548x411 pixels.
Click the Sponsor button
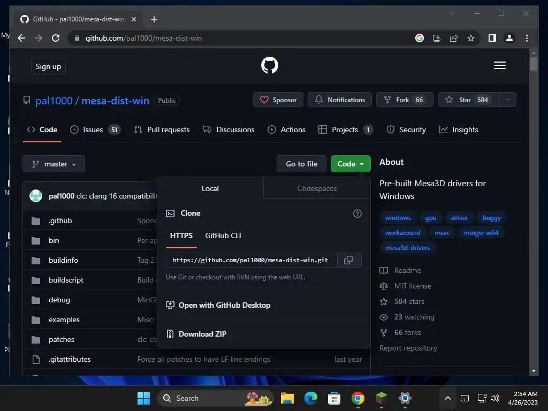click(278, 100)
